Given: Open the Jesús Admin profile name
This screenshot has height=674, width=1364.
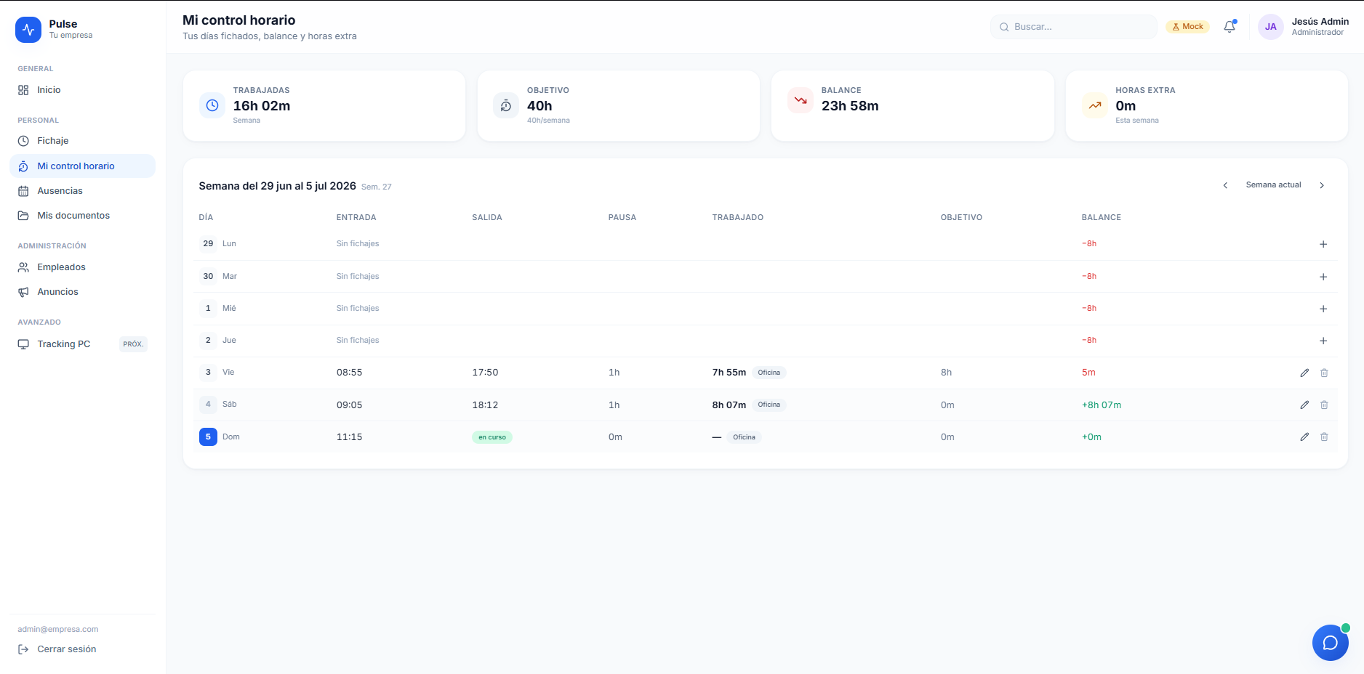Looking at the screenshot, I should coord(1320,22).
